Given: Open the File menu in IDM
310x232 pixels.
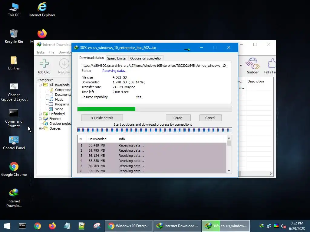Looking at the screenshot, I should 51,52.
